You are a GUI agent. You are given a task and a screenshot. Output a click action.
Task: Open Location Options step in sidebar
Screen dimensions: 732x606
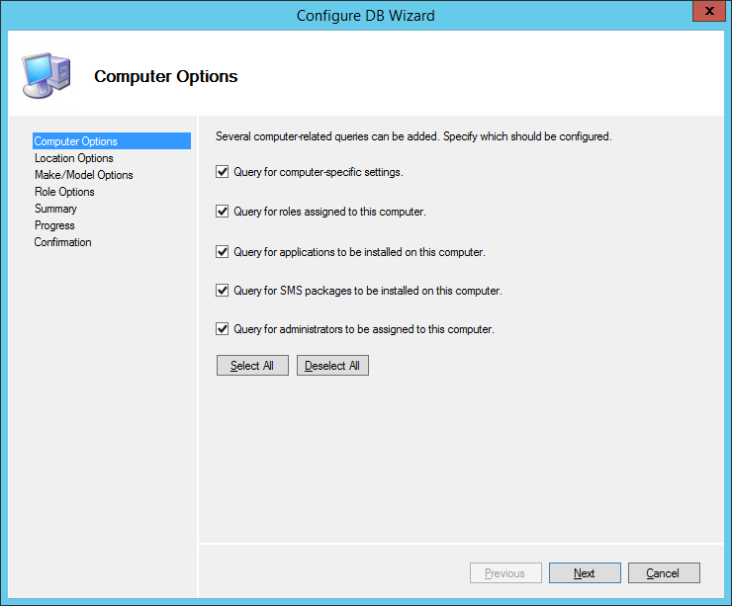point(74,158)
